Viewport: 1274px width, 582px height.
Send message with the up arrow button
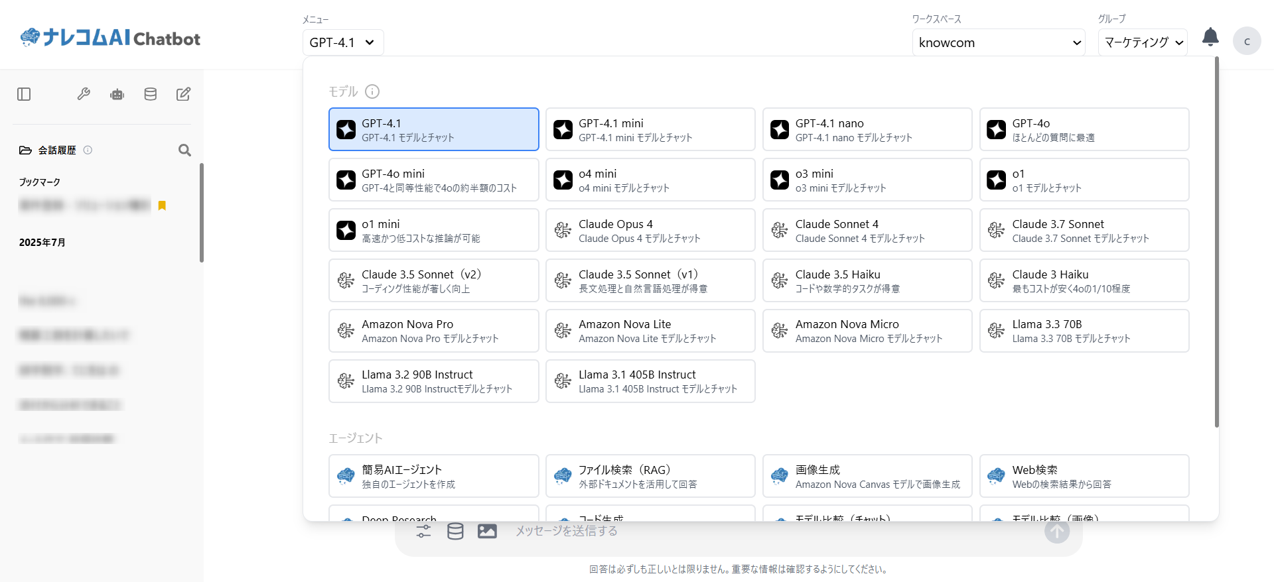tap(1057, 531)
